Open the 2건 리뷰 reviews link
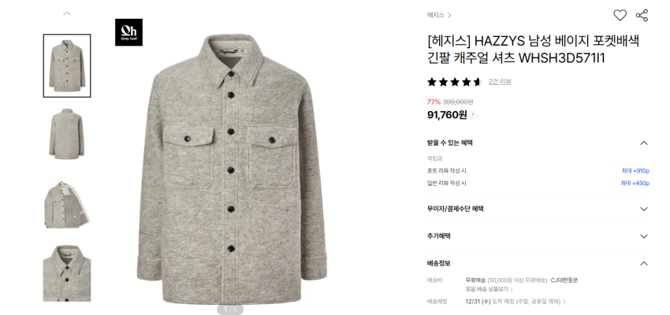Viewport: 670px width, 315px height. pyautogui.click(x=500, y=82)
